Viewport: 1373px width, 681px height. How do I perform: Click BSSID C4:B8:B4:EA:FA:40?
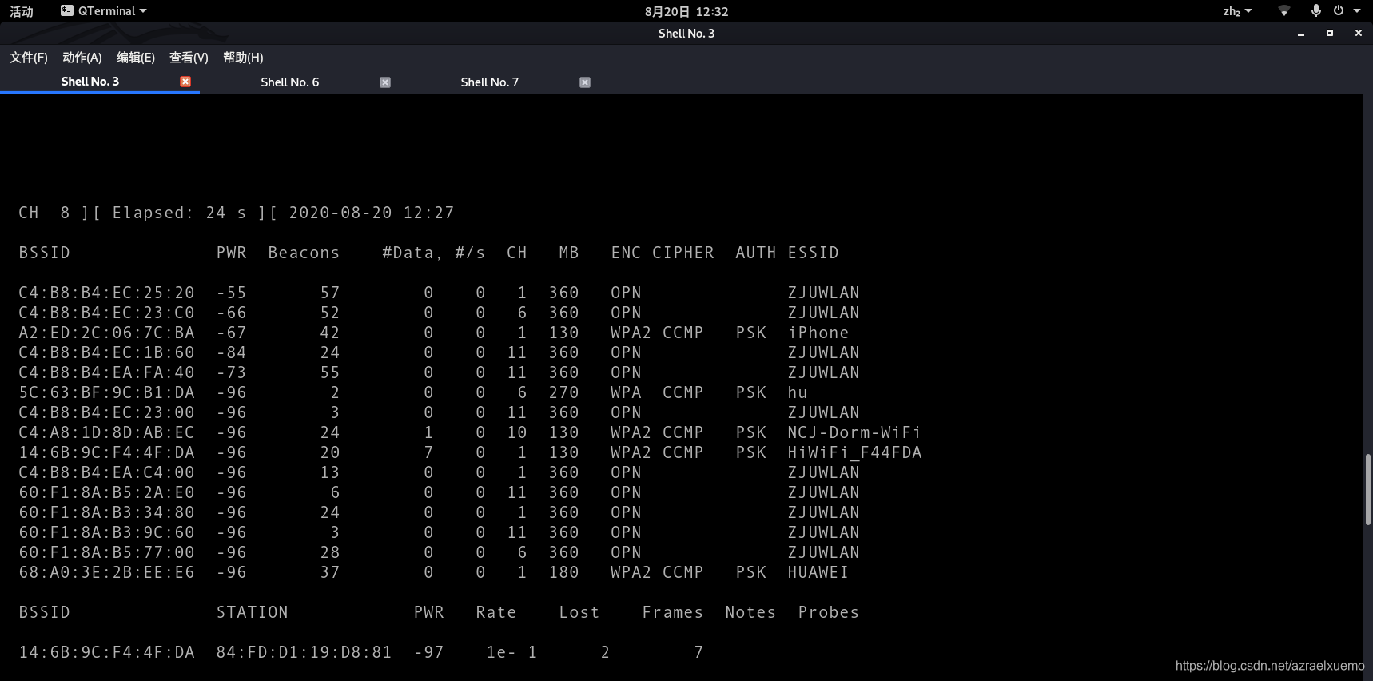coord(106,372)
